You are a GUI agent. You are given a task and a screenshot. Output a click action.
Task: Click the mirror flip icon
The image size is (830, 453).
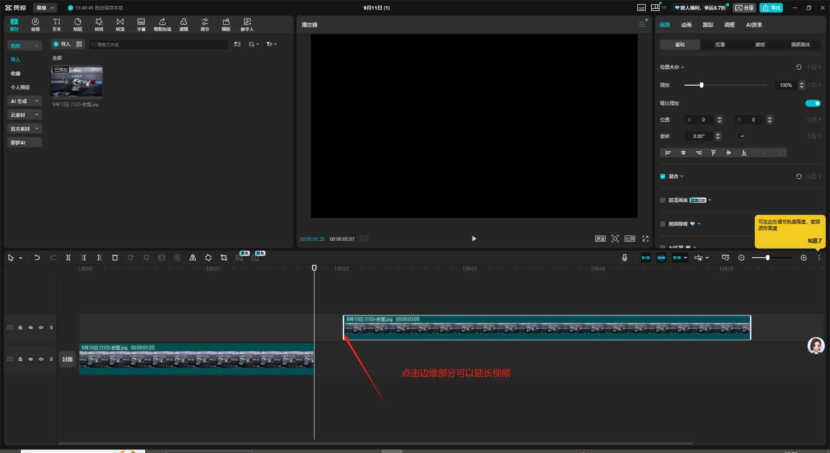tap(193, 258)
